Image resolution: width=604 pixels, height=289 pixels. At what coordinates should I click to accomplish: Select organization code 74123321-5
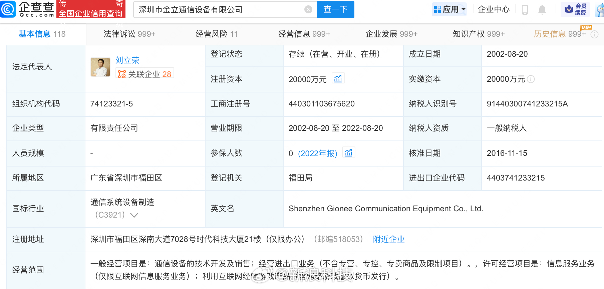111,104
